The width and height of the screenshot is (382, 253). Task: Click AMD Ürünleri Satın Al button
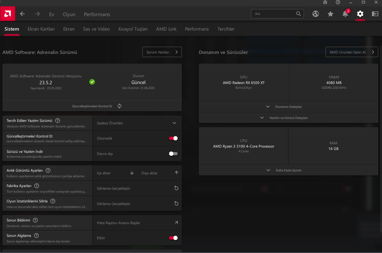352,52
